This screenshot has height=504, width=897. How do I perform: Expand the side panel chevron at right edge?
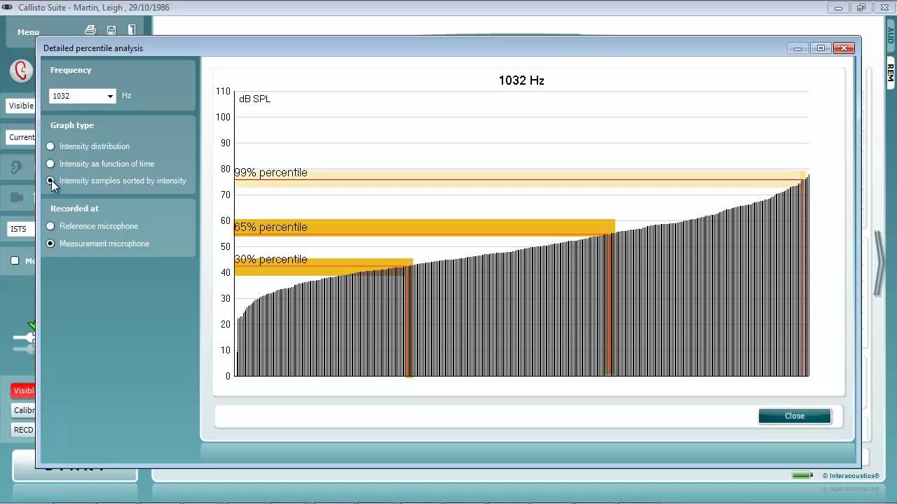tap(879, 264)
